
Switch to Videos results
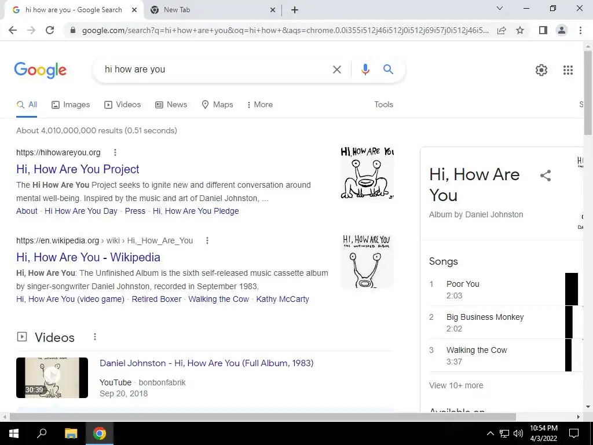click(x=123, y=104)
